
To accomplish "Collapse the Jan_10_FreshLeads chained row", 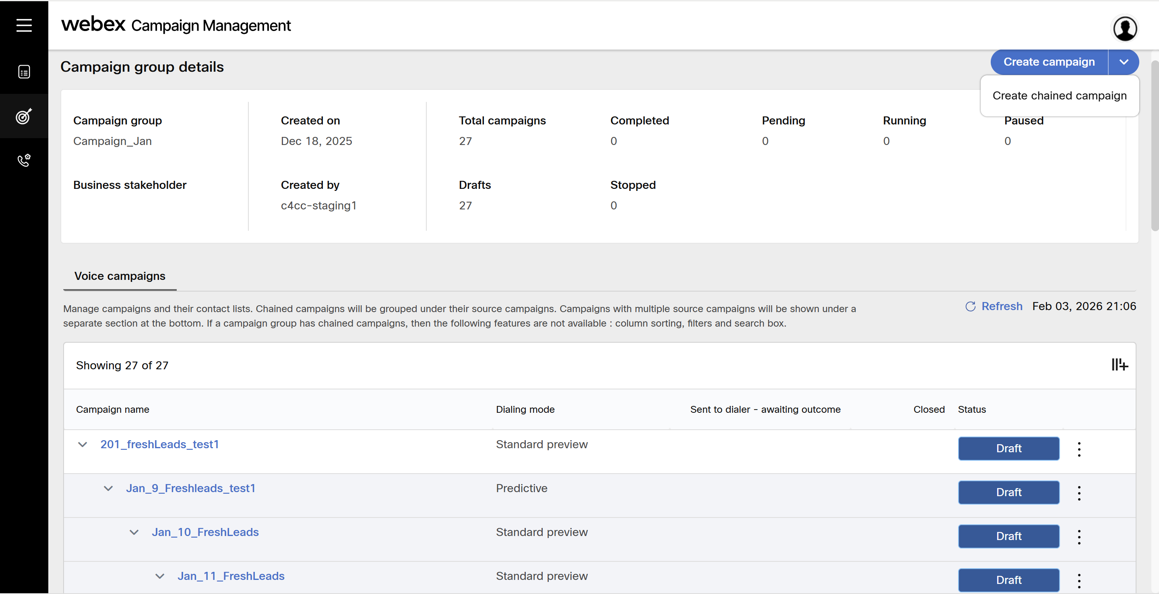I will pos(134,532).
